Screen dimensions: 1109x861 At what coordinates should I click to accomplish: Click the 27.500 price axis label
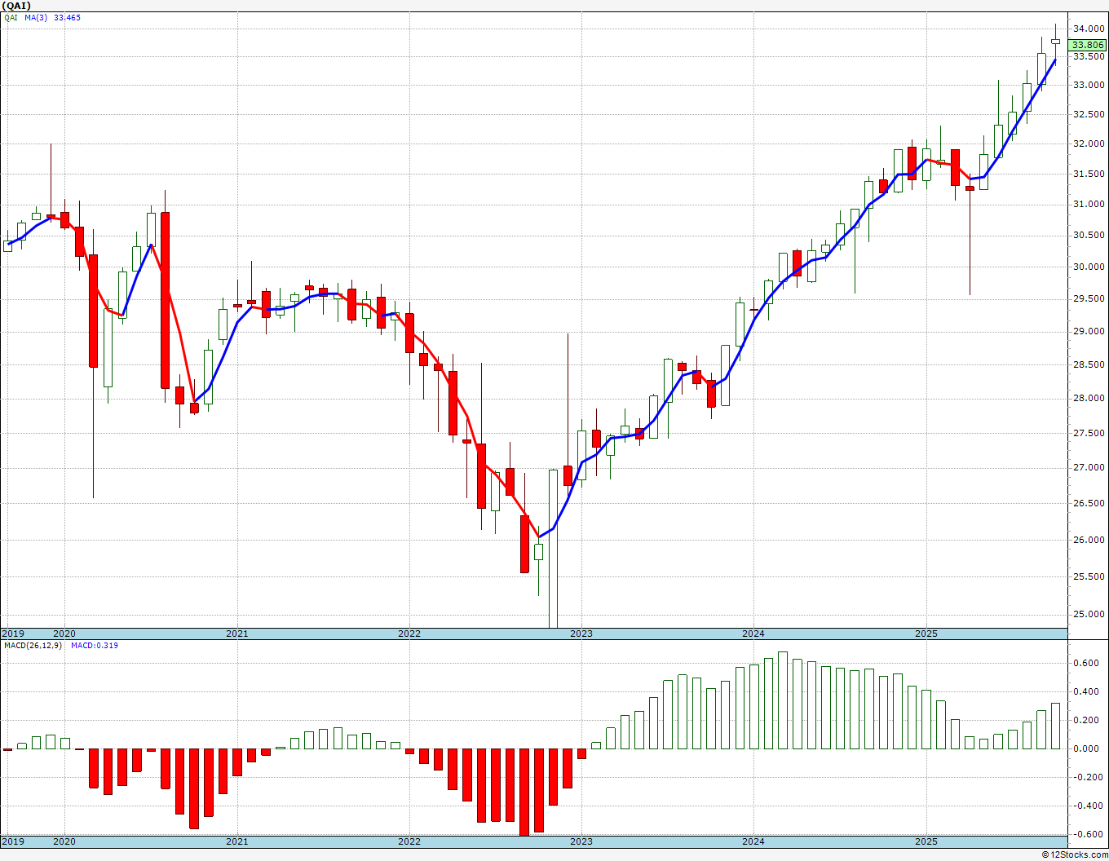click(1089, 433)
